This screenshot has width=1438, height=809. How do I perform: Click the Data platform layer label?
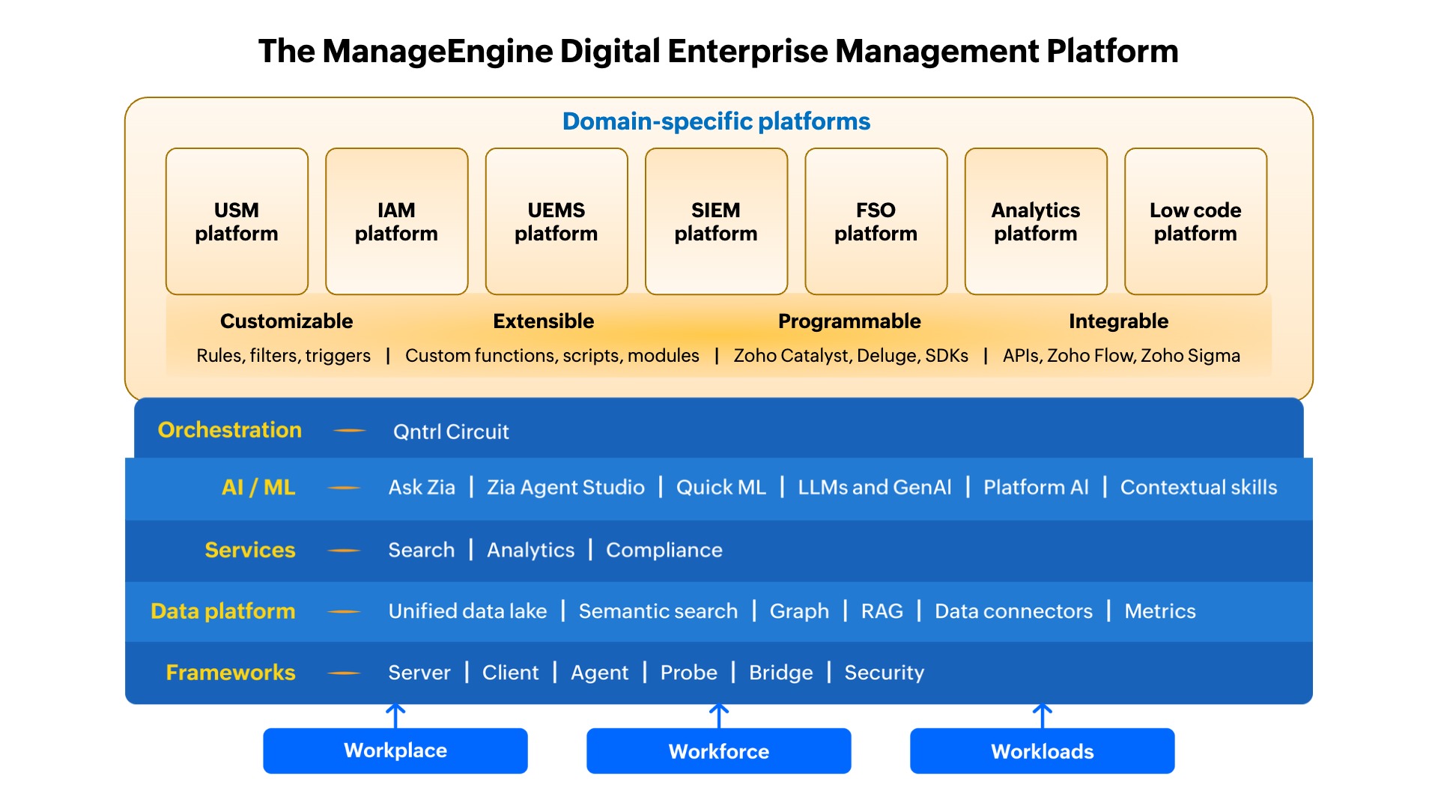point(223,611)
